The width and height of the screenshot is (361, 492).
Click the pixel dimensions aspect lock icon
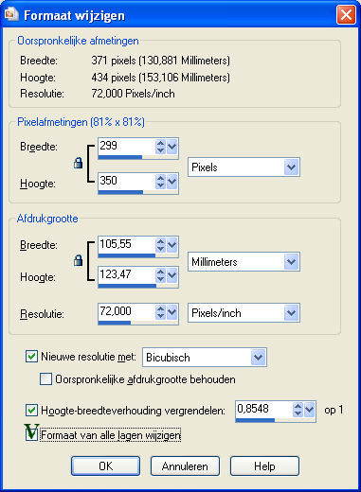coord(78,163)
